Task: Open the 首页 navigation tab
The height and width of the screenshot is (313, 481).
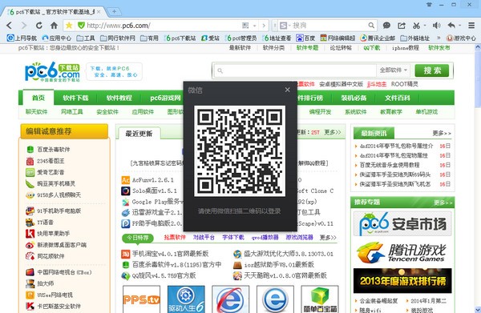Action: tap(38, 98)
